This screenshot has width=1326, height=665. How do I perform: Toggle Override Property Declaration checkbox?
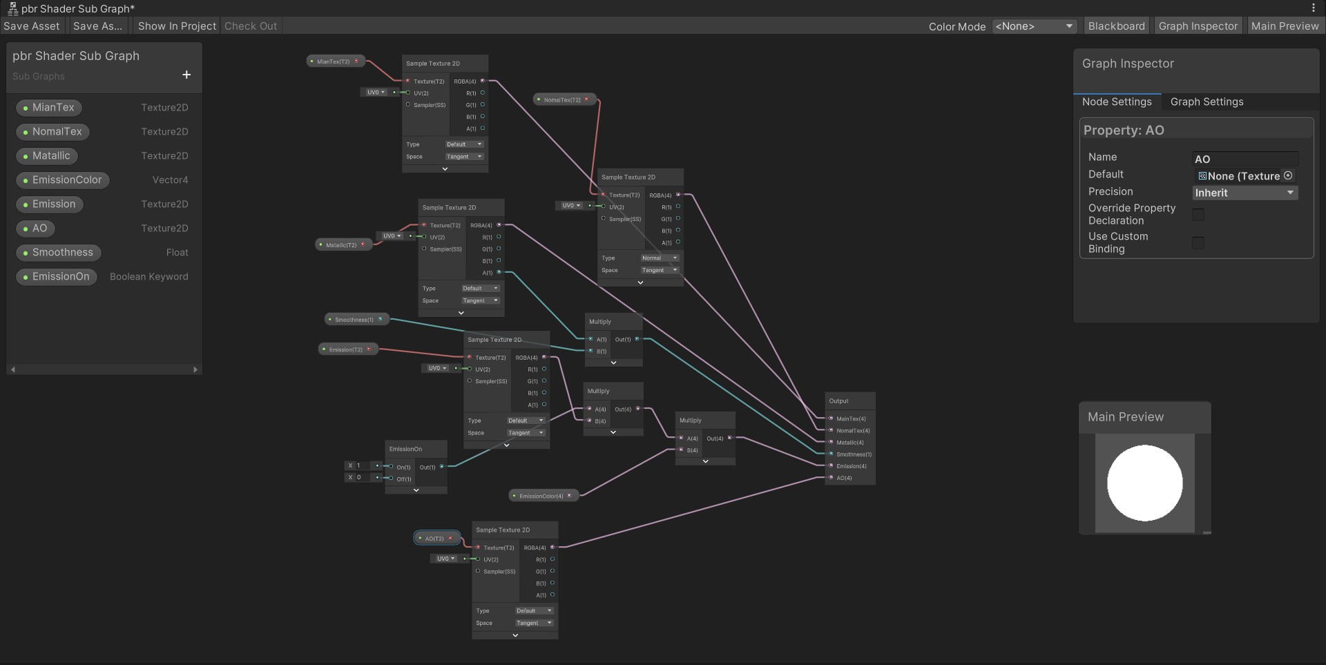coord(1198,214)
